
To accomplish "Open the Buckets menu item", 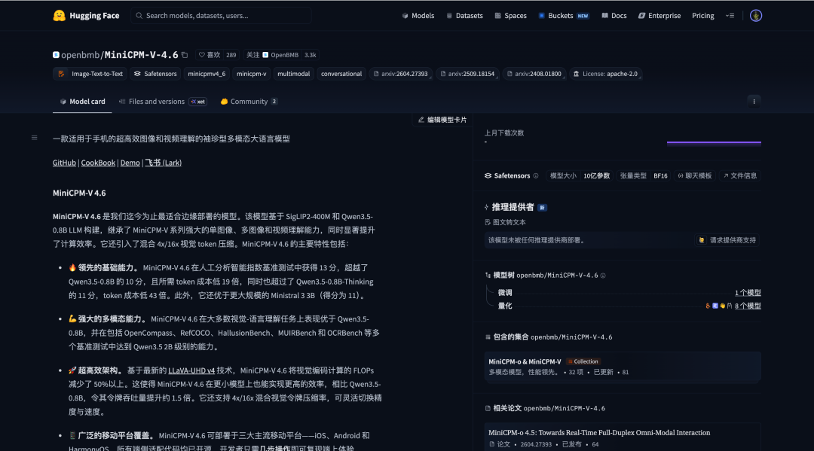I will click(x=563, y=16).
